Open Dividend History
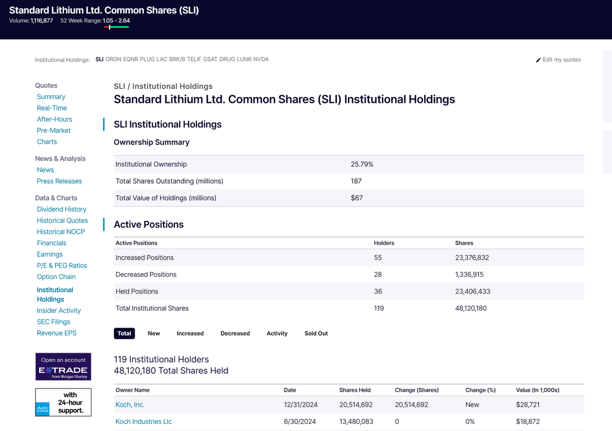The image size is (612, 431). 62,210
